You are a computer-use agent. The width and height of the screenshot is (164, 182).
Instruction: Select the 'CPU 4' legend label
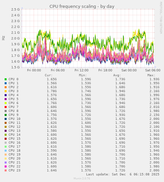pos(14,95)
